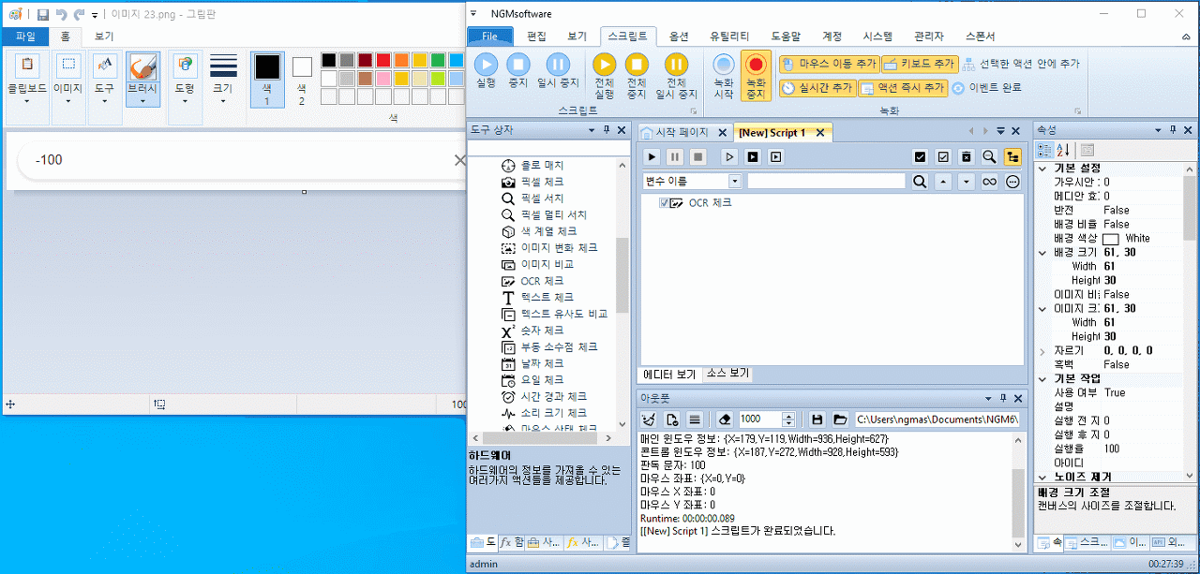Toggle the tree view icon in script toolbar

click(x=1012, y=156)
